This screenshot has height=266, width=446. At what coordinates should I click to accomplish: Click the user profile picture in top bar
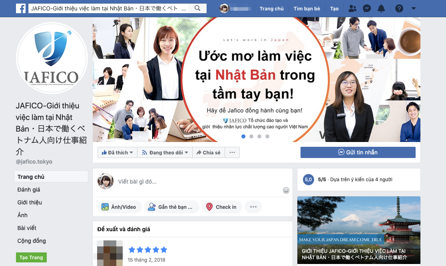coord(224,8)
